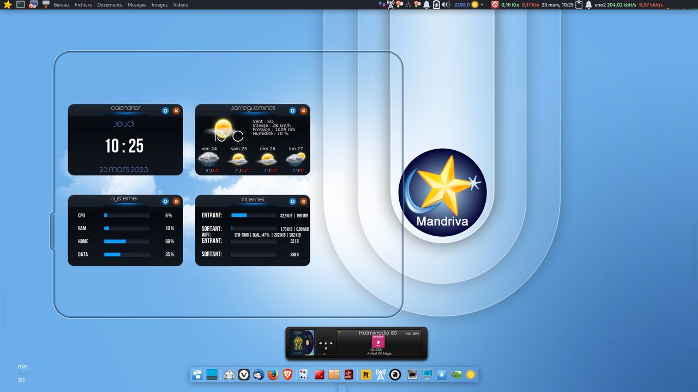Click the DATA disk usage bar
Viewport: 698px width, 392px height.
(x=127, y=254)
